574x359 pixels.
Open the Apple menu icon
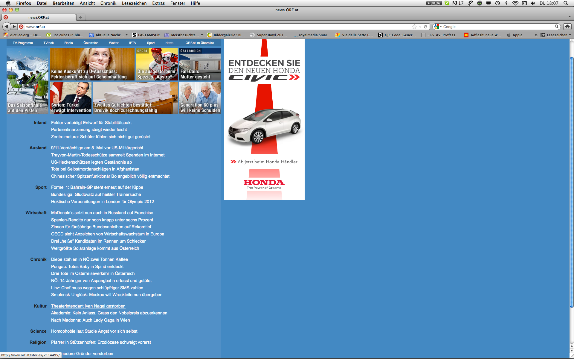point(8,3)
